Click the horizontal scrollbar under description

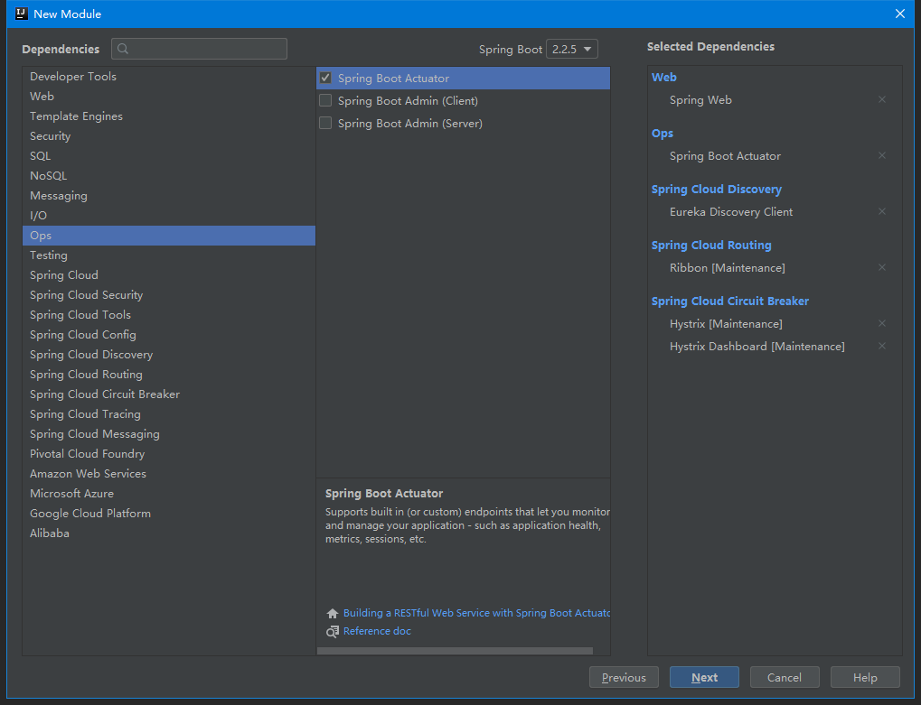(455, 651)
